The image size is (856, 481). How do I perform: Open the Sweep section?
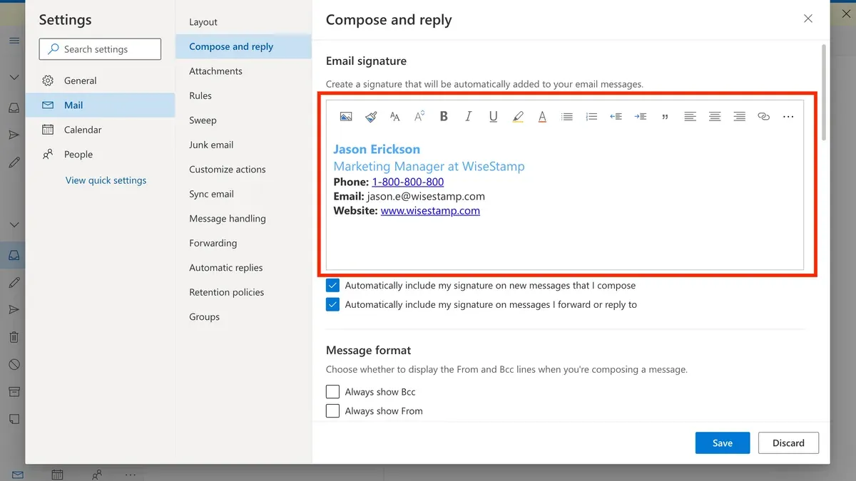click(243, 120)
